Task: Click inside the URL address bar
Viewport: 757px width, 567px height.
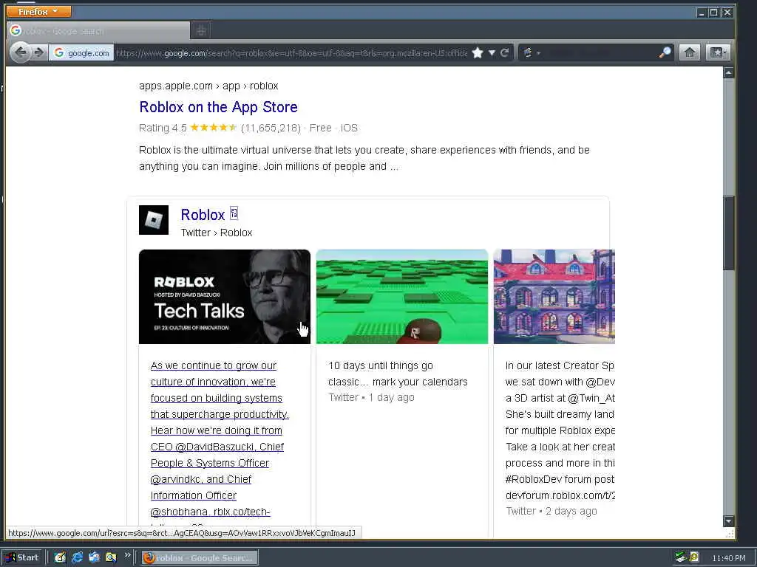Action: pos(291,52)
